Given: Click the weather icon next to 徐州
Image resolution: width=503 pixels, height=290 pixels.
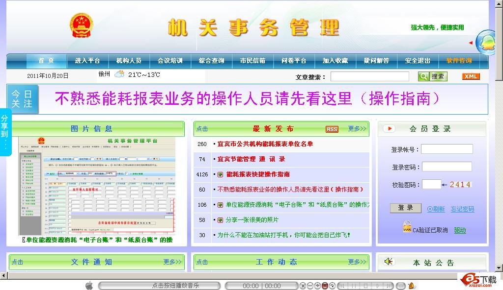Looking at the screenshot, I should 119,74.
